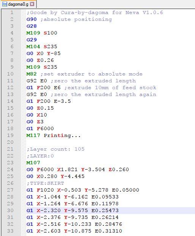This screenshot has height=236, width=195.
Task: Click the G0 X0.280 Y-4.445 line
Action: pos(55,176)
